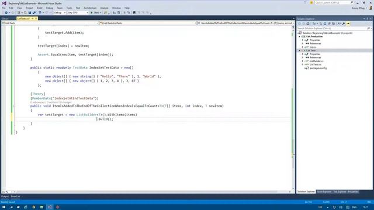Screen dimensions: 374x210
Task: Click Solution Explorer Collapse All icon
Action: click(329, 23)
